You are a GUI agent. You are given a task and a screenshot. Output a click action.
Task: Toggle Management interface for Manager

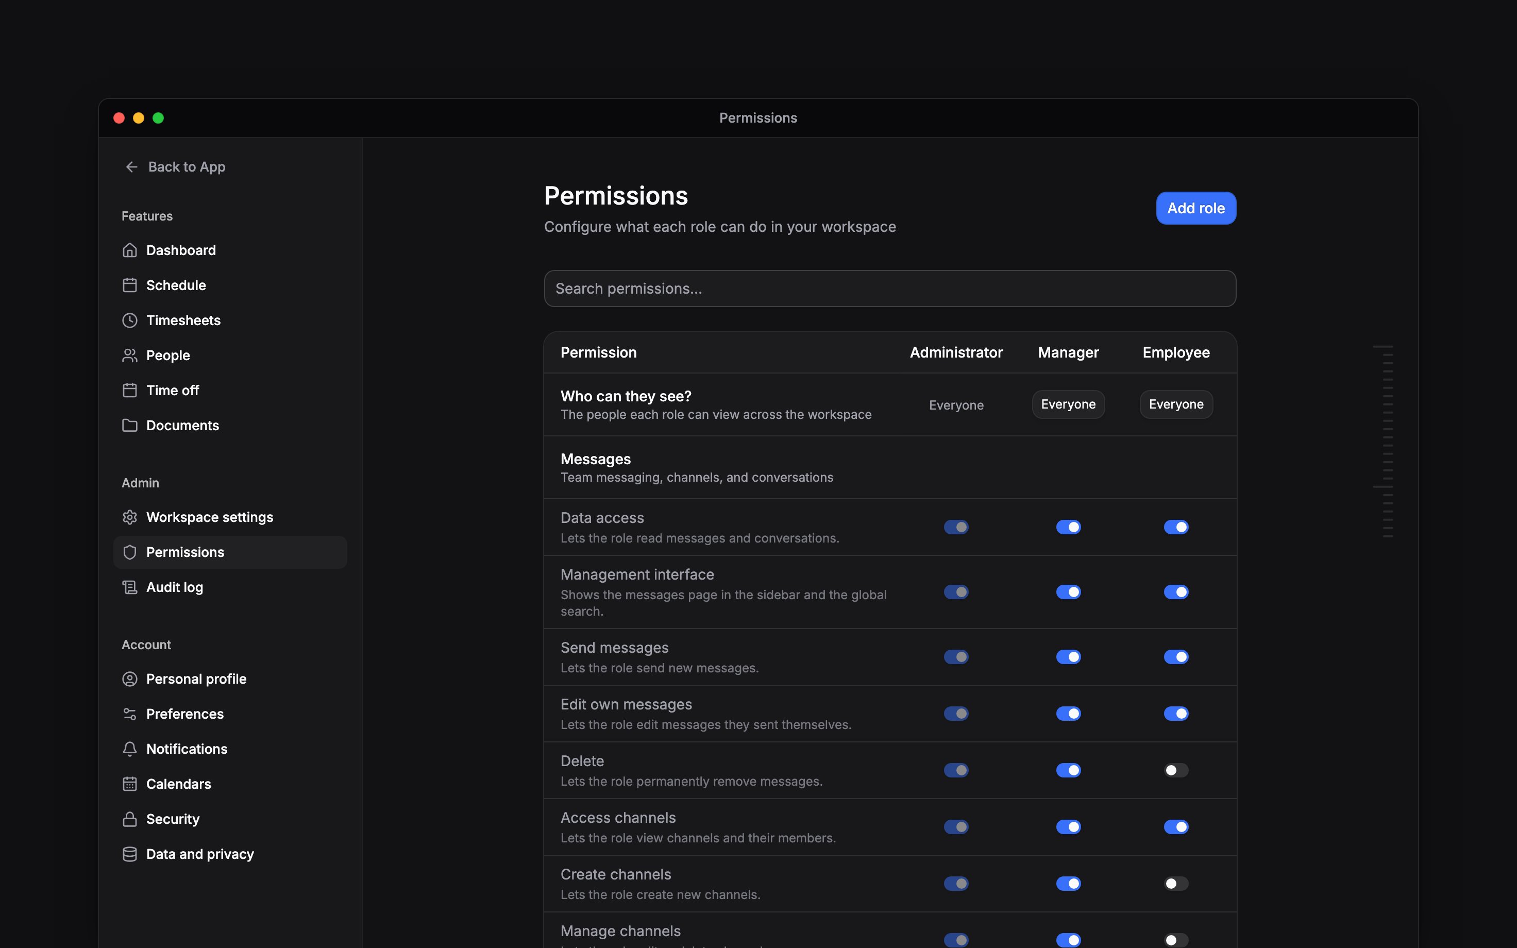click(x=1068, y=592)
